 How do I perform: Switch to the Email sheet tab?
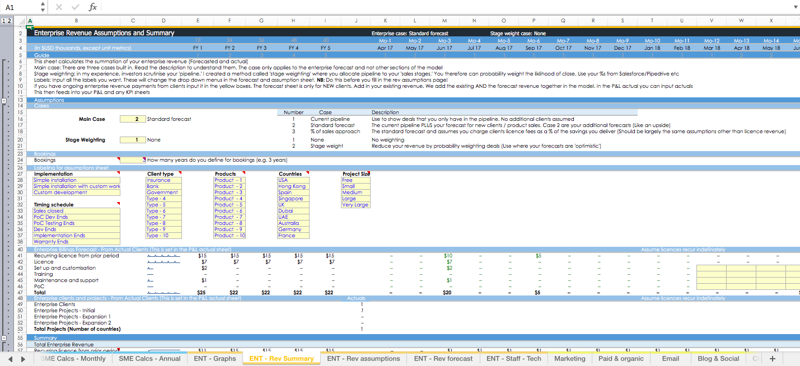click(x=670, y=359)
